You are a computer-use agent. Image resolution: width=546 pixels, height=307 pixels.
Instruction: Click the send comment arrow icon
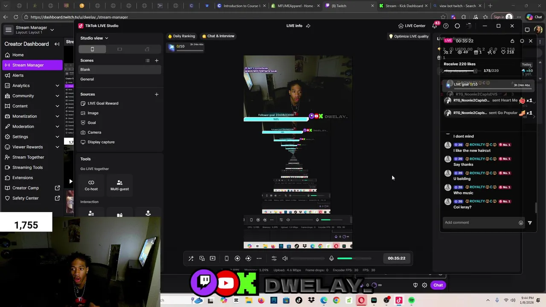(x=530, y=223)
